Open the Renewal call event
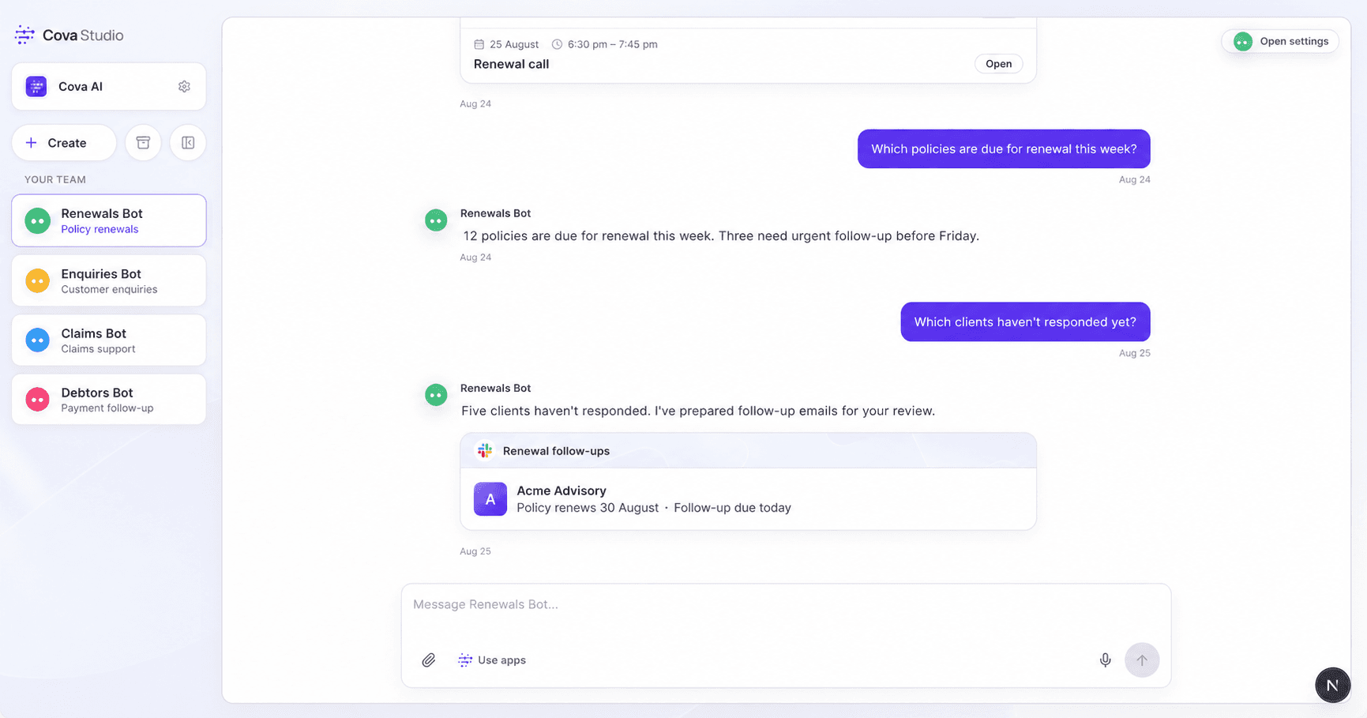Image resolution: width=1367 pixels, height=718 pixels. coord(998,64)
